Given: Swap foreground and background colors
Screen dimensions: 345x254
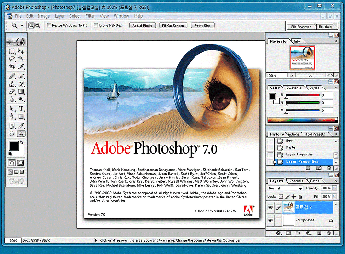Looking at the screenshot, I should 22,143.
